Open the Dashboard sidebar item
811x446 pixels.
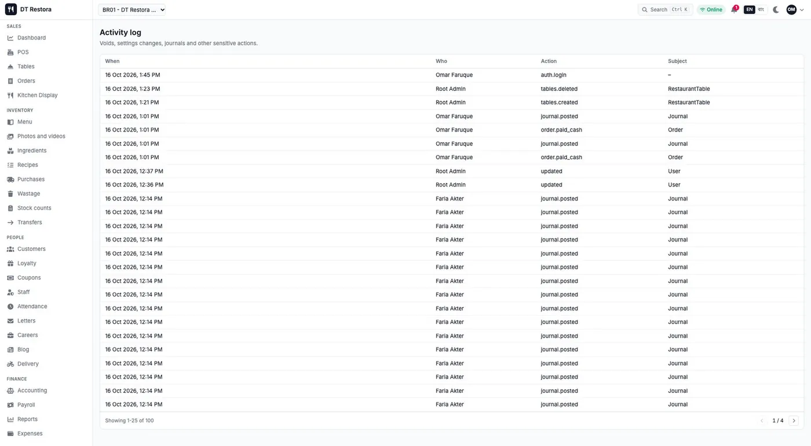pos(31,38)
